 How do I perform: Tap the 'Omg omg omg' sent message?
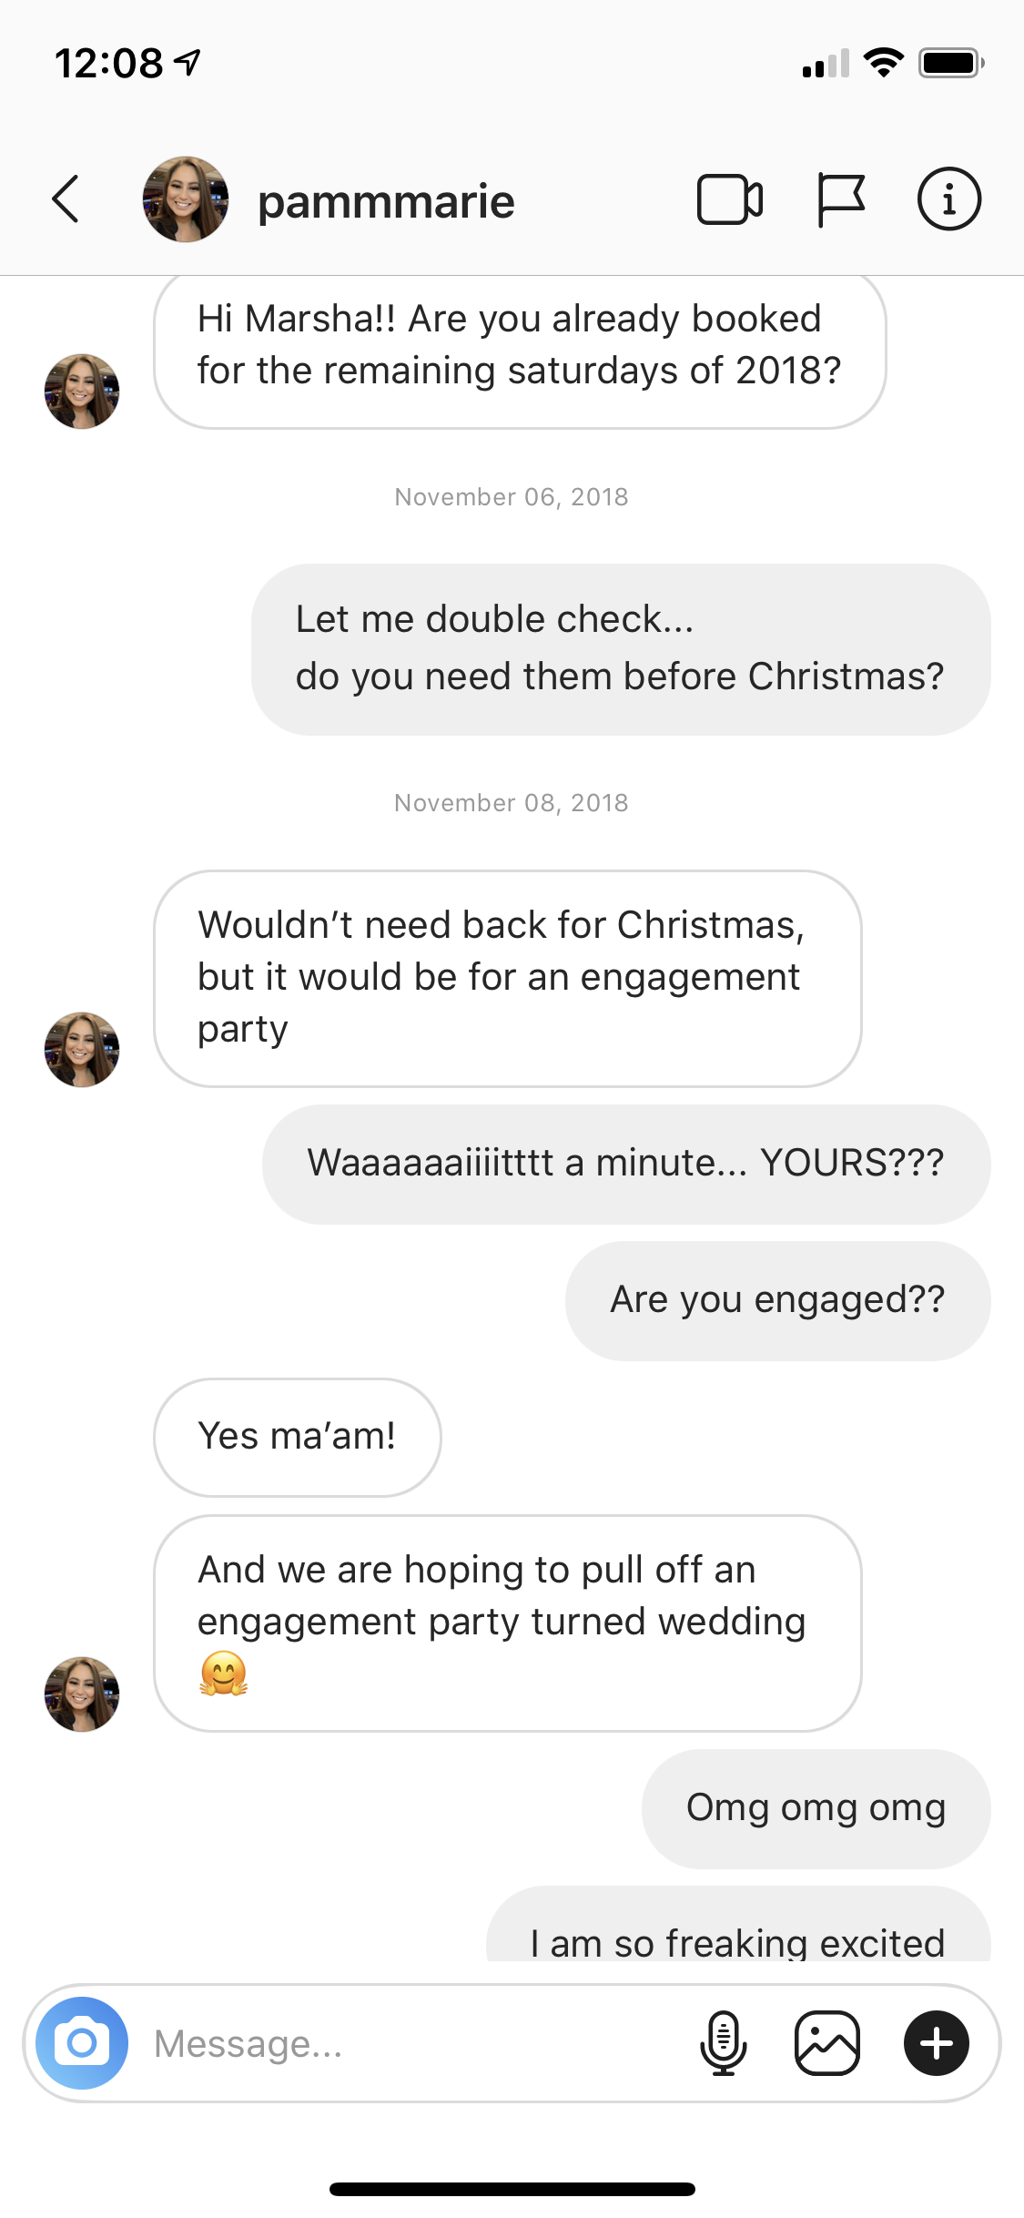[x=816, y=1808]
